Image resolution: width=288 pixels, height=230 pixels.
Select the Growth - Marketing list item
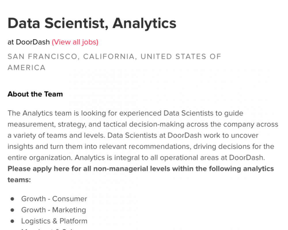tap(54, 210)
